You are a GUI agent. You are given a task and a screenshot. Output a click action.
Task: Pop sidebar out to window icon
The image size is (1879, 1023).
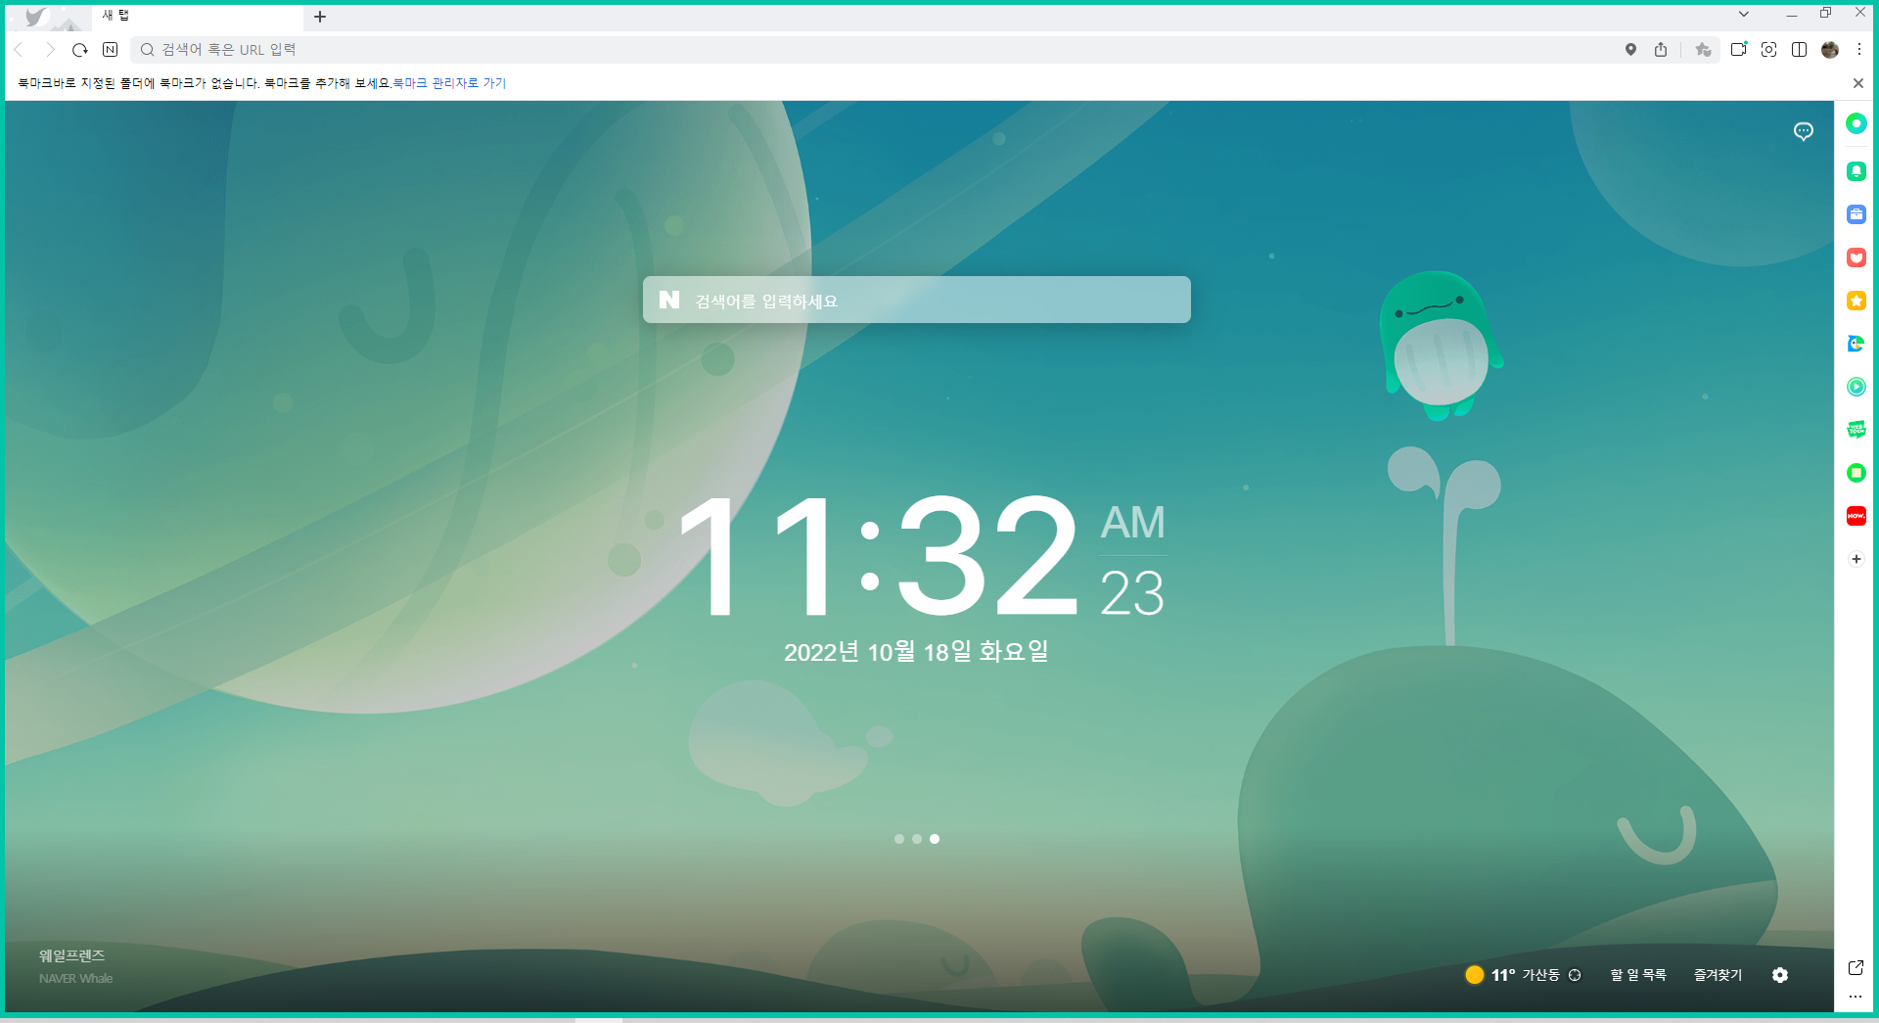point(1856,968)
